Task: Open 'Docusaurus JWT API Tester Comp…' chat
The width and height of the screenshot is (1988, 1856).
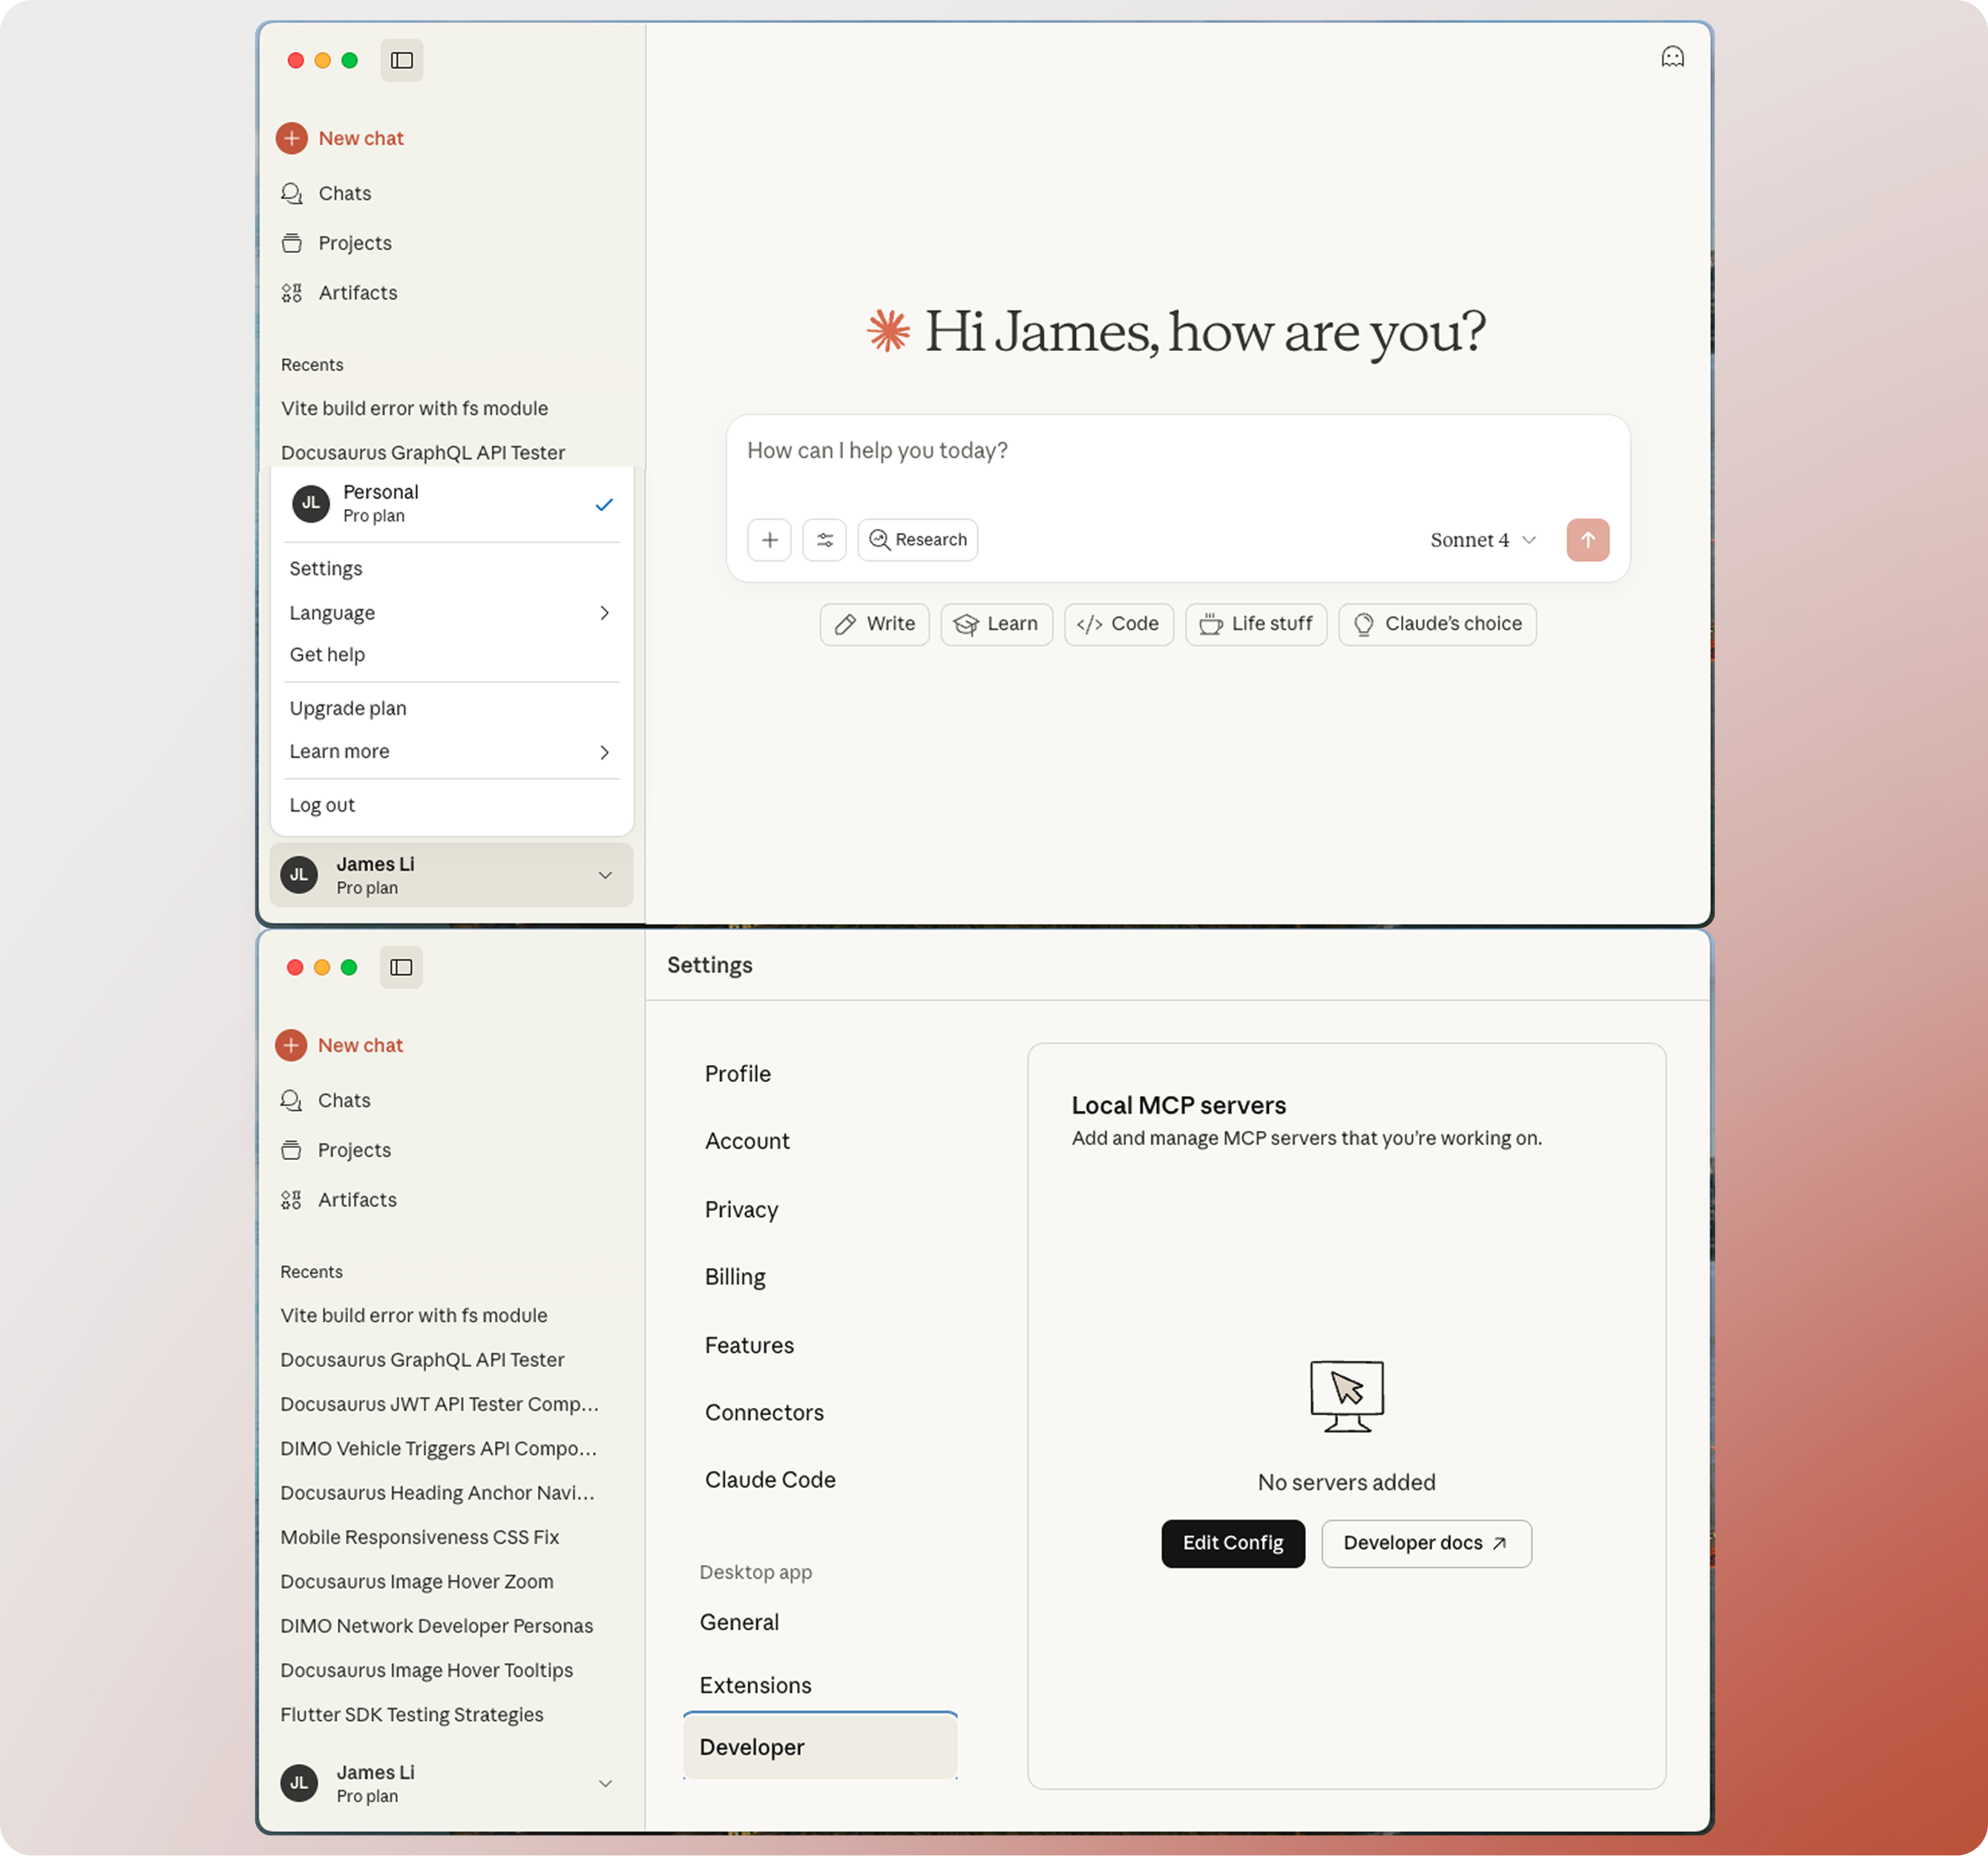Action: [439, 1405]
